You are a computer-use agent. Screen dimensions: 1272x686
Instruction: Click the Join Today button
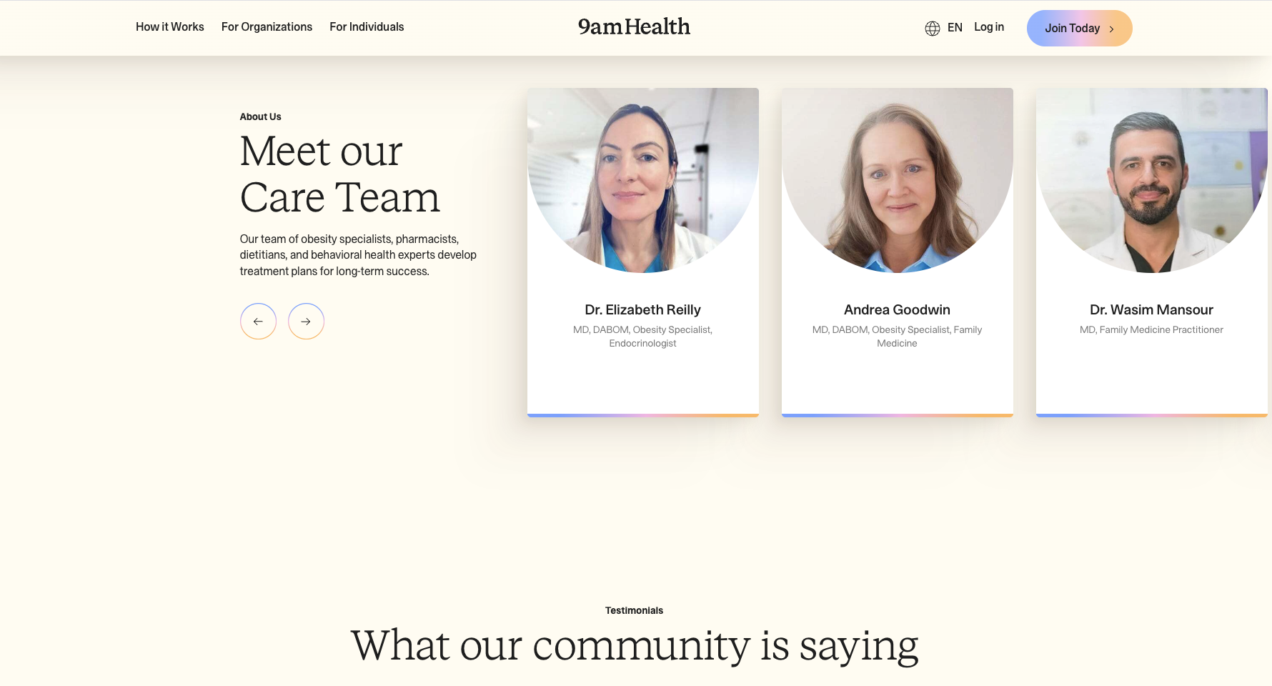(1079, 29)
